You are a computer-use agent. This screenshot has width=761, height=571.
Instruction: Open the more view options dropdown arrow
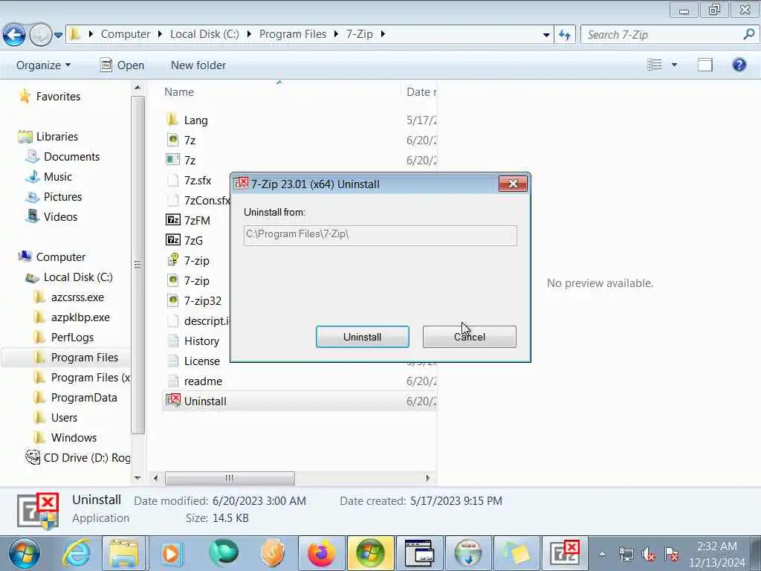674,65
